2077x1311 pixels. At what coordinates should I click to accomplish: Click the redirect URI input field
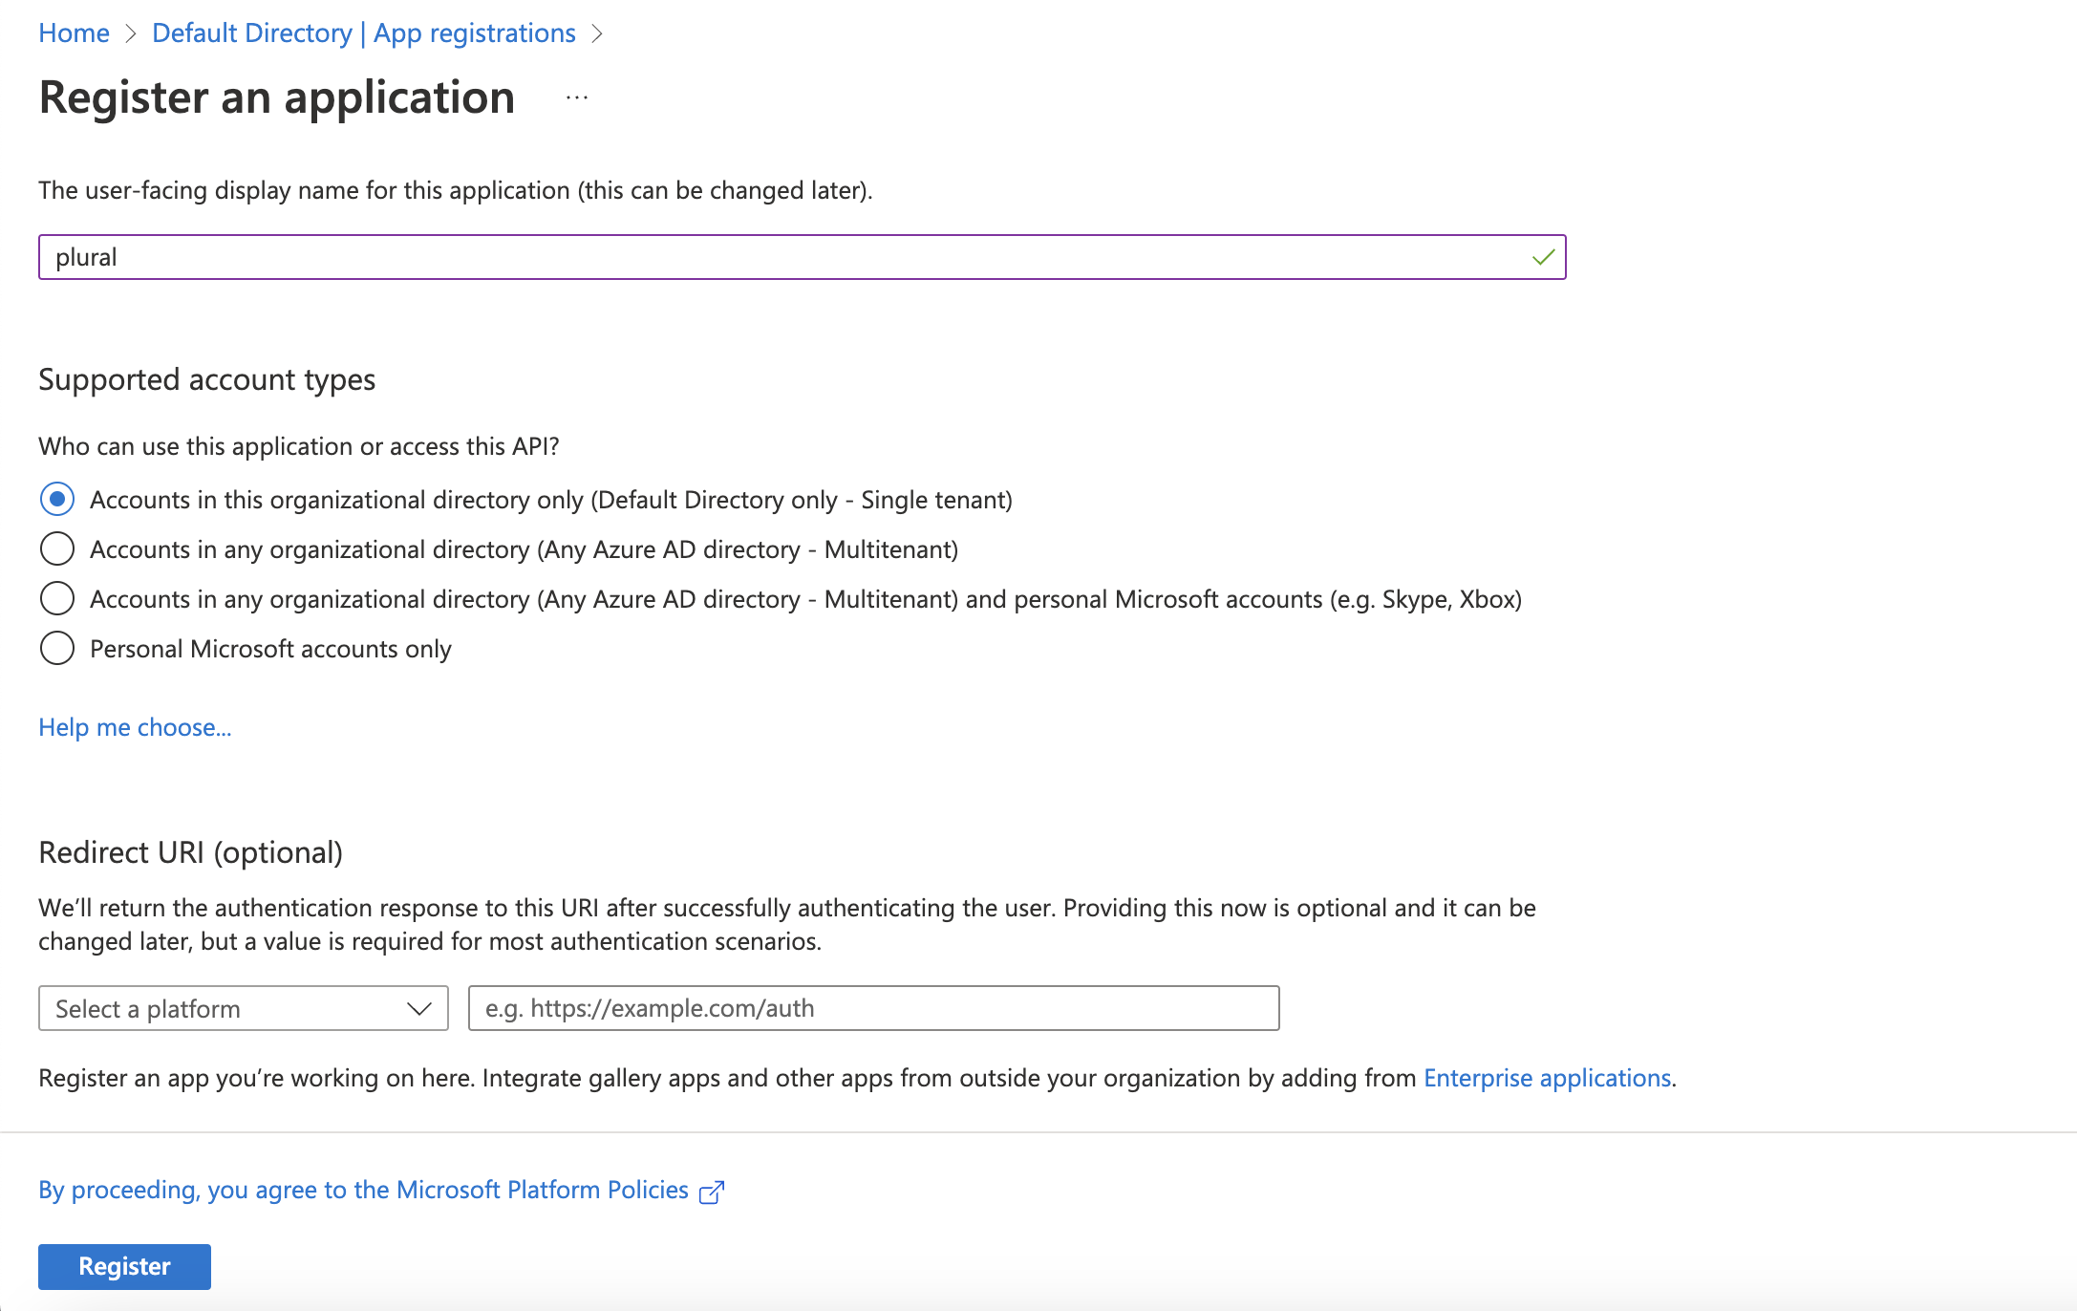tap(873, 1008)
